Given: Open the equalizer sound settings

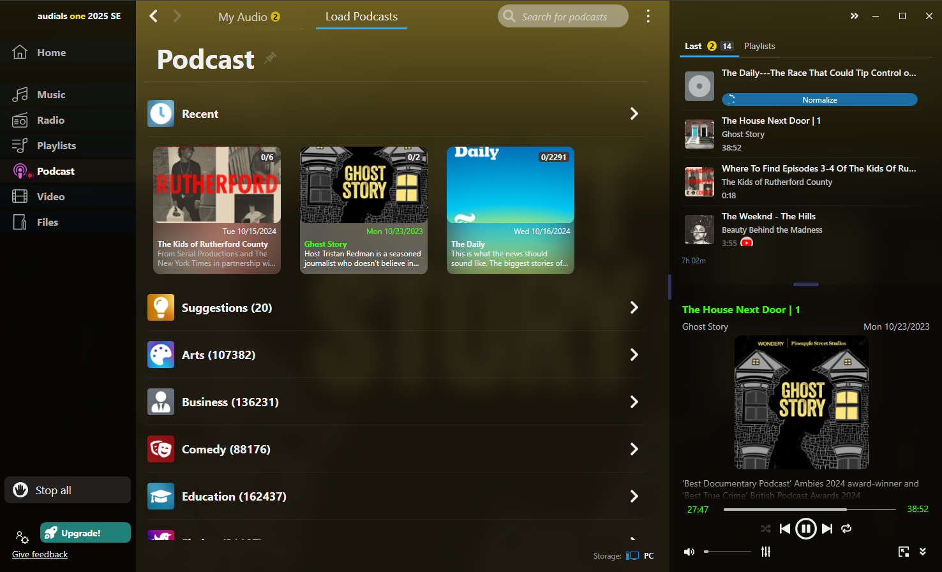Looking at the screenshot, I should 766,552.
